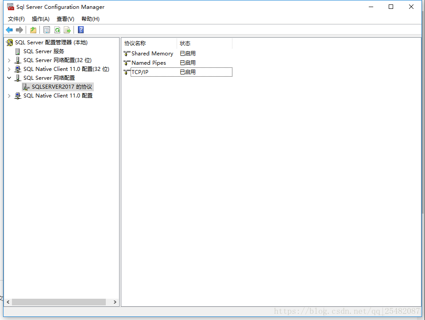The width and height of the screenshot is (425, 320).
Task: Collapse the SQL Server 网络配置 node
Action: [9, 78]
